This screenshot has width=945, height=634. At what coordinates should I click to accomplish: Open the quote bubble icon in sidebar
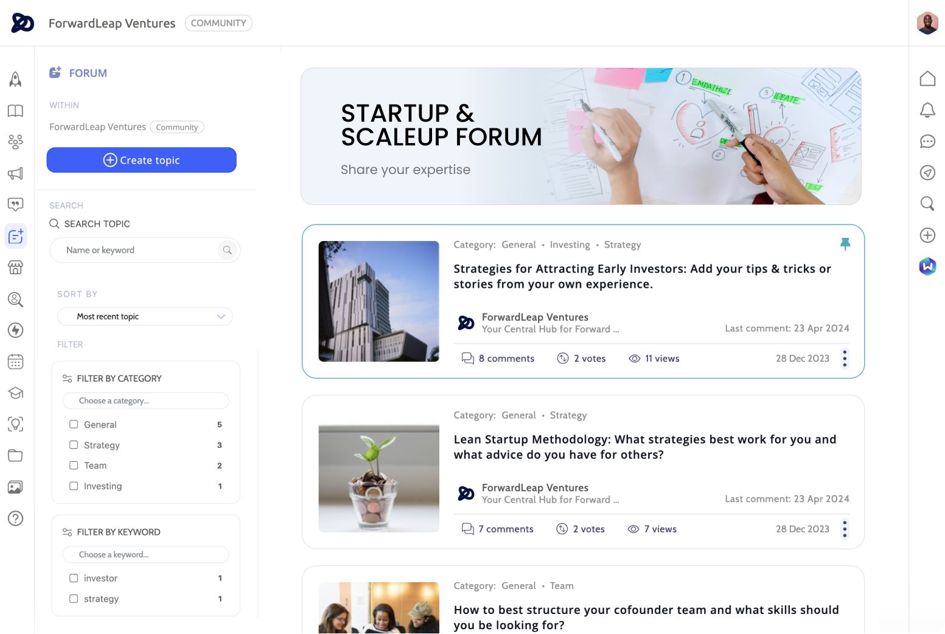coord(15,204)
